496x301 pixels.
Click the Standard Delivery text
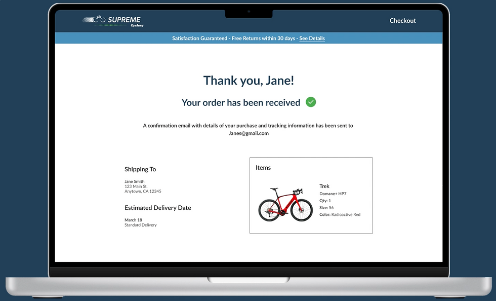[x=141, y=225]
